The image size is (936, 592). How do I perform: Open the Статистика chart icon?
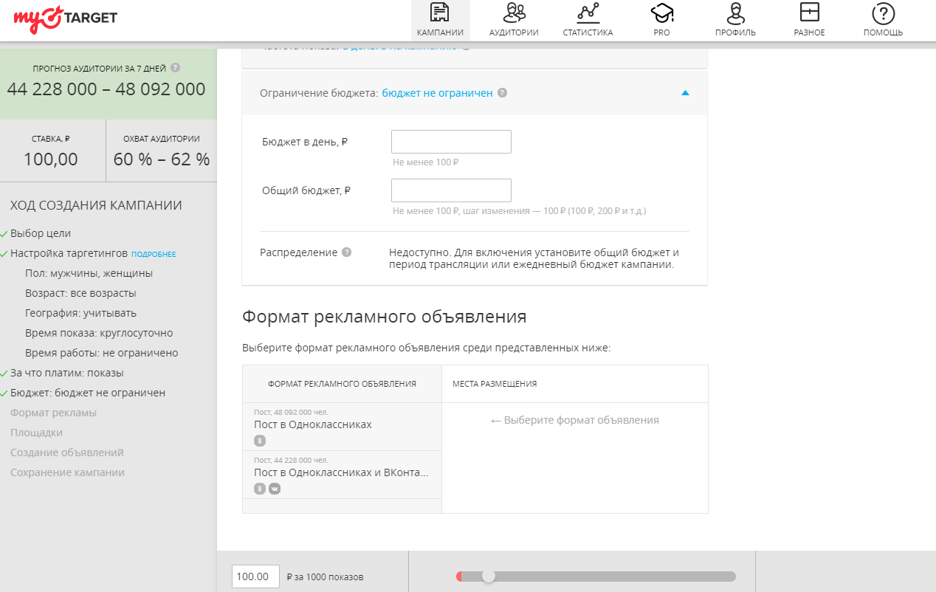(588, 13)
